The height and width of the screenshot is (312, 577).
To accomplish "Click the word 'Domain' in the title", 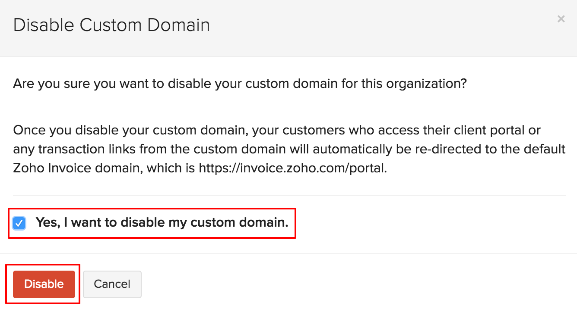I will (178, 25).
